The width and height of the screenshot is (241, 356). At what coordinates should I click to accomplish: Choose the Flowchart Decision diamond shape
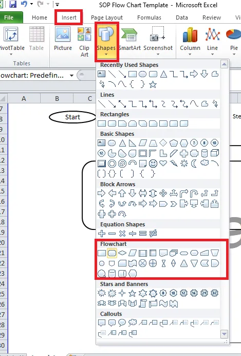122,253
